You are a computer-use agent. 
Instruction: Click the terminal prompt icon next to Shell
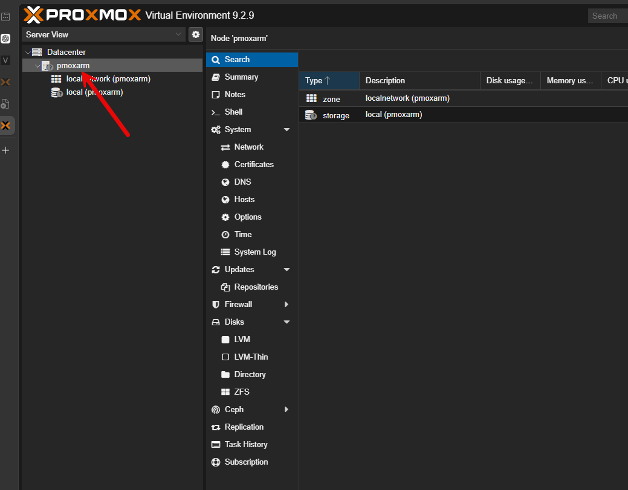click(x=215, y=112)
